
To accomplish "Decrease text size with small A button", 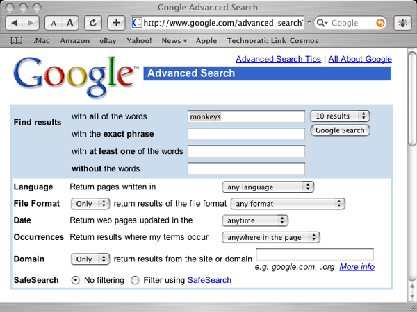I will (x=54, y=23).
